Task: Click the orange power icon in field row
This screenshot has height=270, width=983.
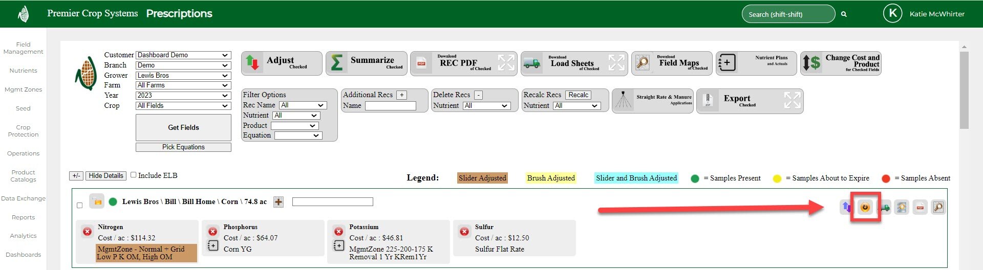Action: click(x=865, y=207)
